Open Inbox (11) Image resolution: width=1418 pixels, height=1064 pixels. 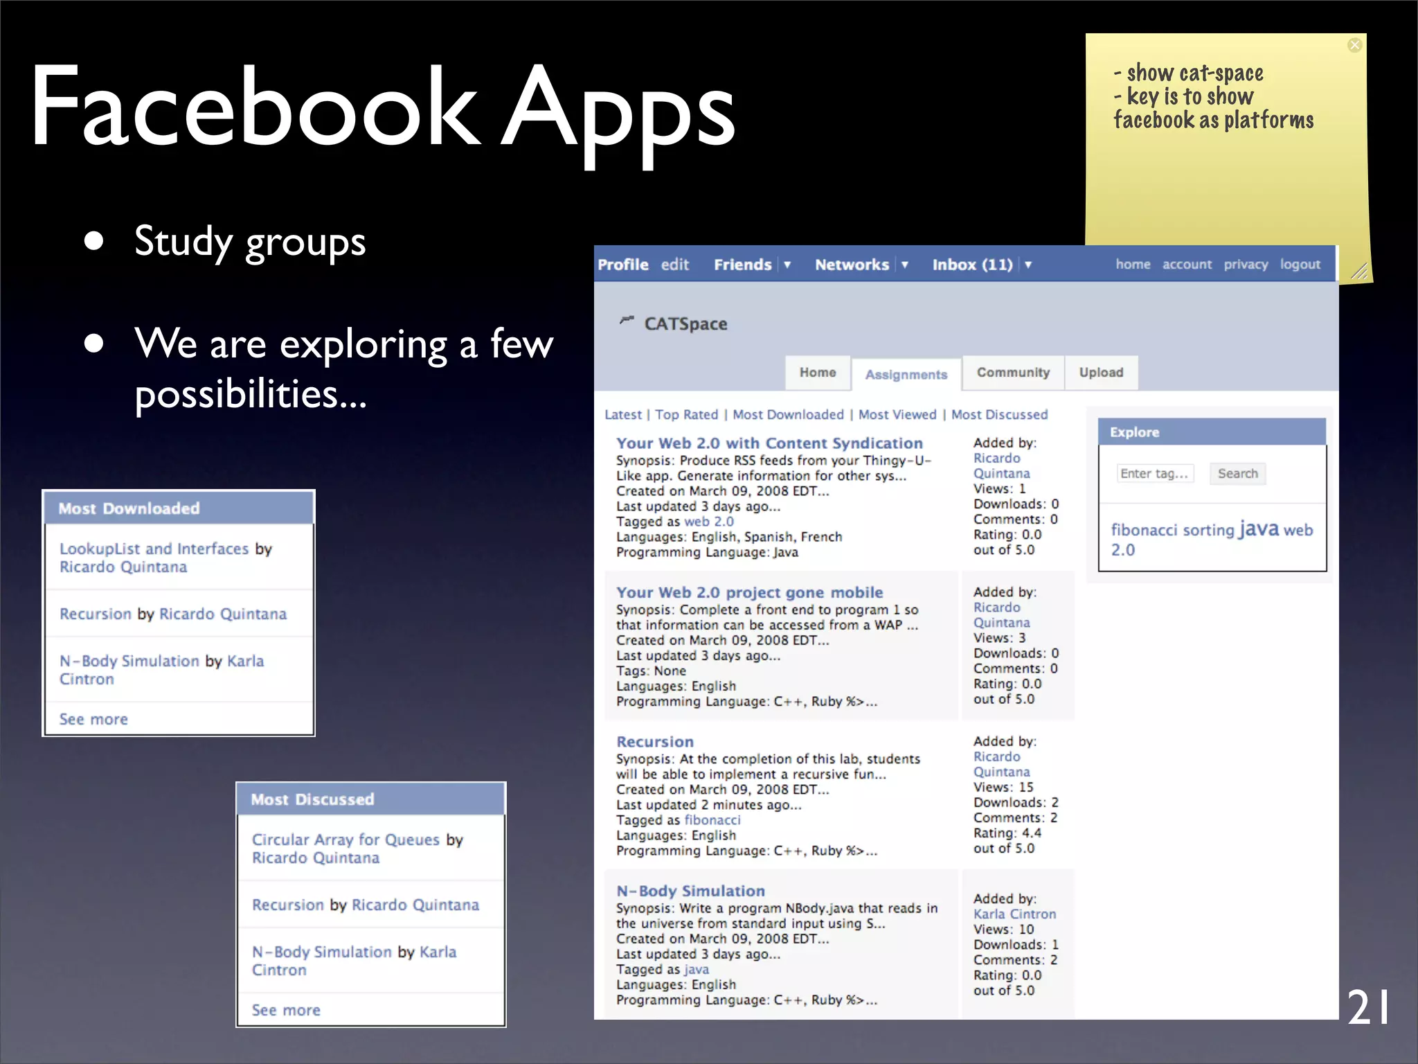click(x=972, y=265)
